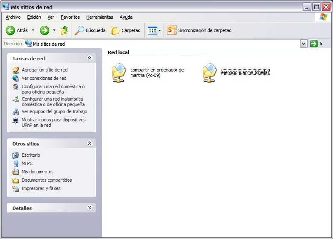Click the UPnP devices icon

click(x=16, y=120)
